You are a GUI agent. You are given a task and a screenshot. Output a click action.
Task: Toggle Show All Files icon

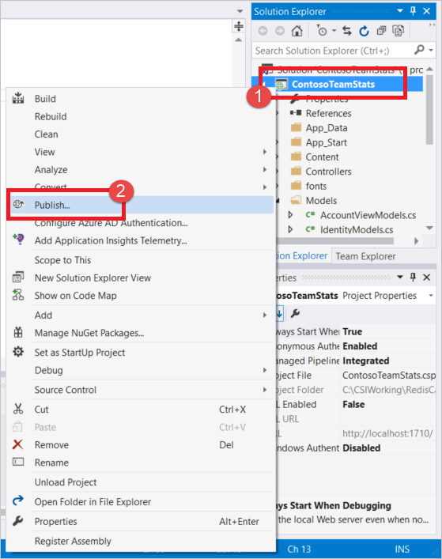(399, 31)
